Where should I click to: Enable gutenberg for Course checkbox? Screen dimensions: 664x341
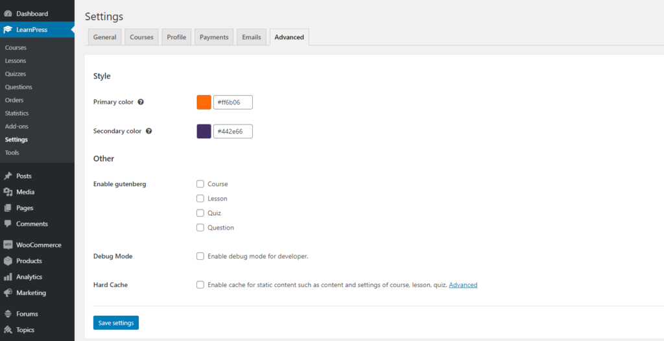[x=200, y=184]
